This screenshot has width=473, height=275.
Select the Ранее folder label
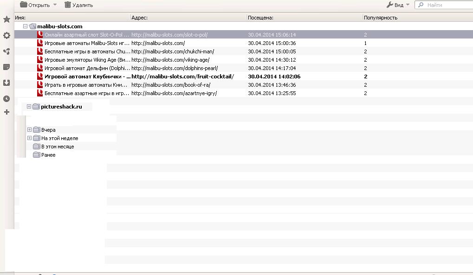48,155
